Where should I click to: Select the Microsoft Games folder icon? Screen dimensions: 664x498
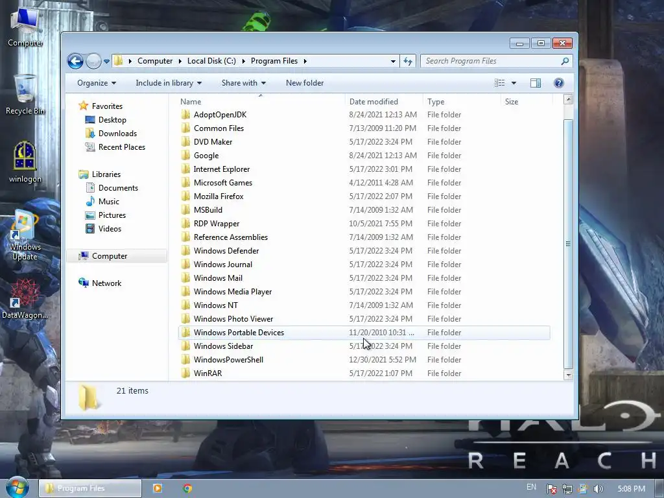click(185, 182)
